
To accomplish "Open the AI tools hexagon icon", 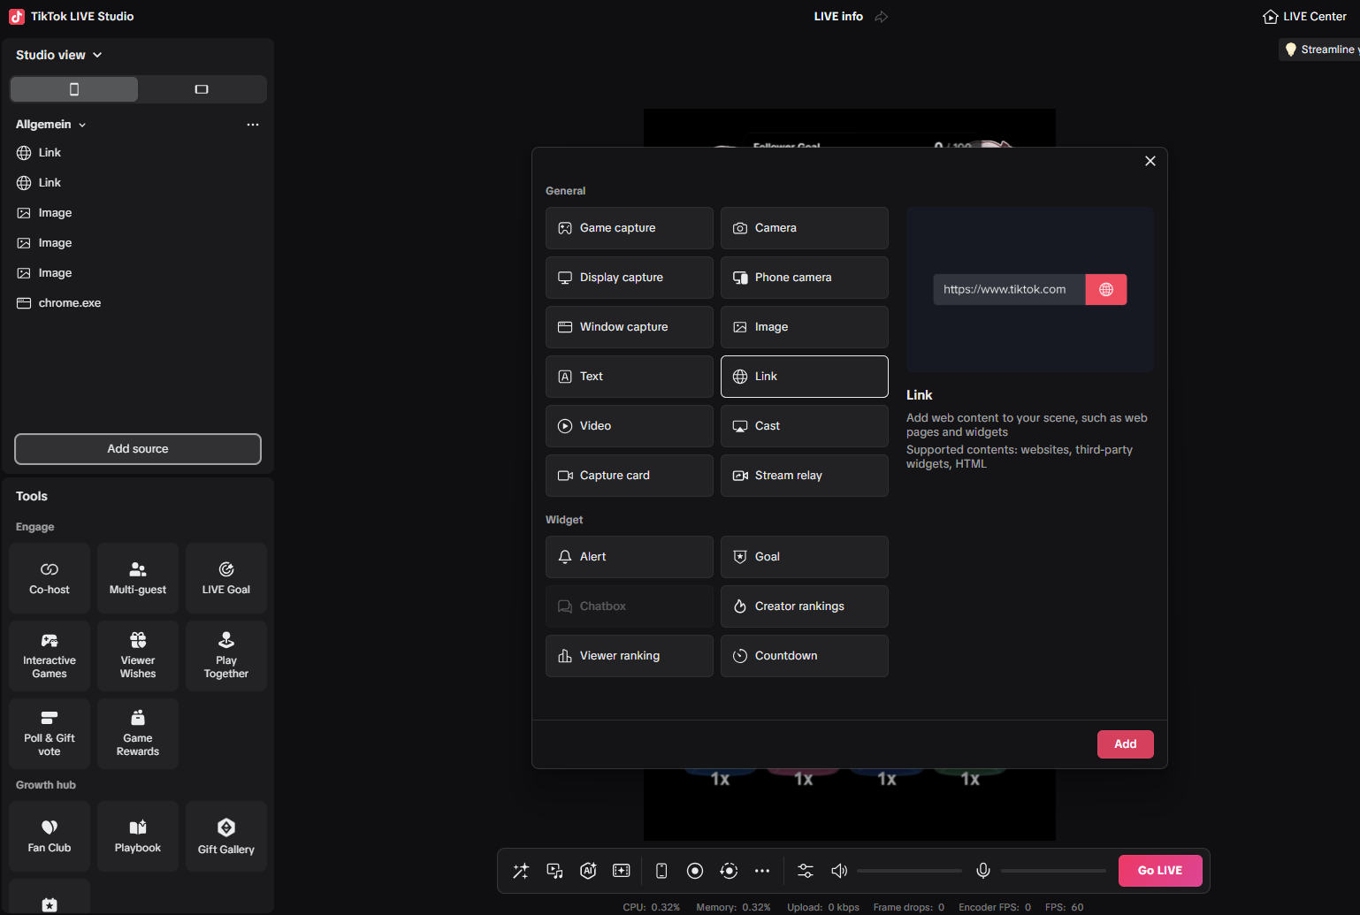I will (588, 871).
